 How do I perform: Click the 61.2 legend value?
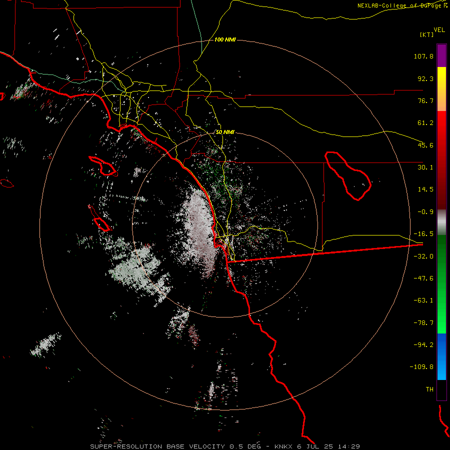[425, 123]
